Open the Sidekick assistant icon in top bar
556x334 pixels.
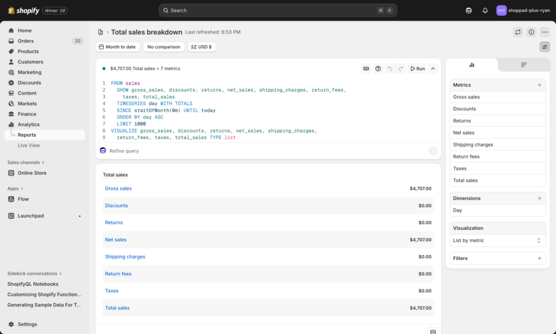[x=469, y=11]
